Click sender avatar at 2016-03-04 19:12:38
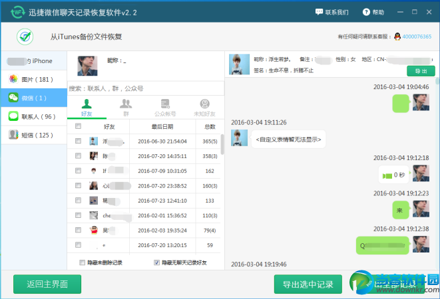 point(421,245)
